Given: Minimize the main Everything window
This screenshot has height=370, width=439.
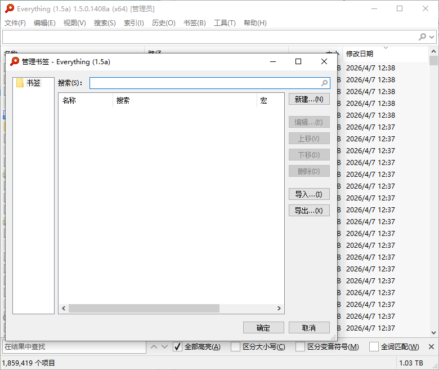Looking at the screenshot, I should [374, 8].
